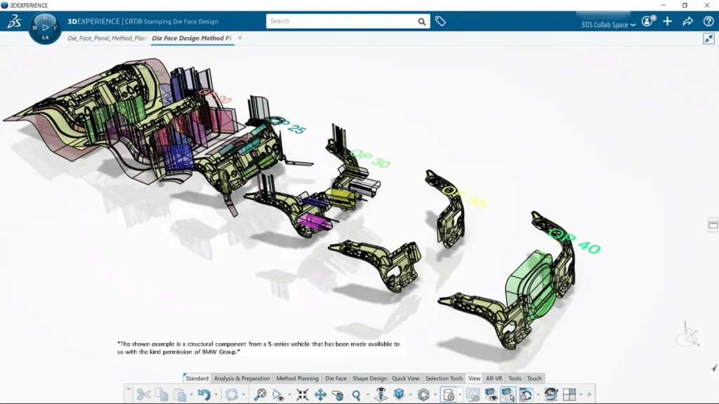Click the box with rotate arrows icon

(x=526, y=394)
